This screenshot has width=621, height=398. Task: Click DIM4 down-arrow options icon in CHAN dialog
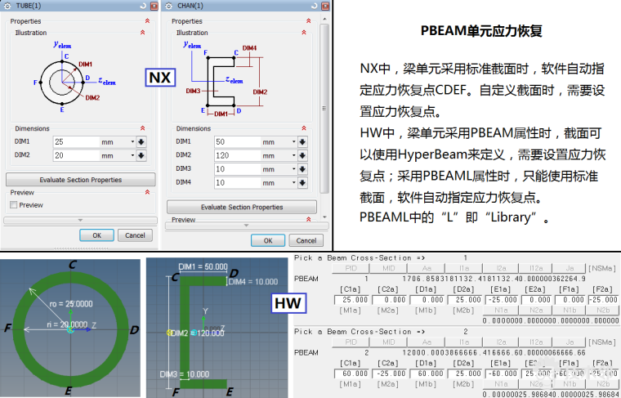pos(302,182)
